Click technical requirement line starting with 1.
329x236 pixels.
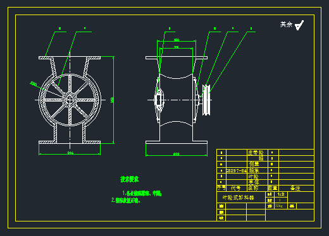142,193
